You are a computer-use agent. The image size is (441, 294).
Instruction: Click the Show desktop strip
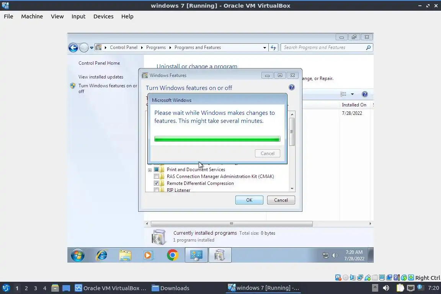(x=371, y=255)
